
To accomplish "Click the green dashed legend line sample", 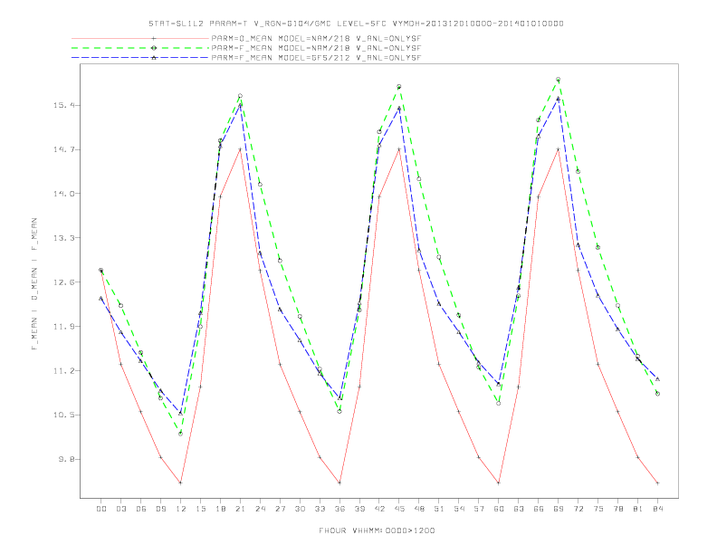I will (140, 48).
